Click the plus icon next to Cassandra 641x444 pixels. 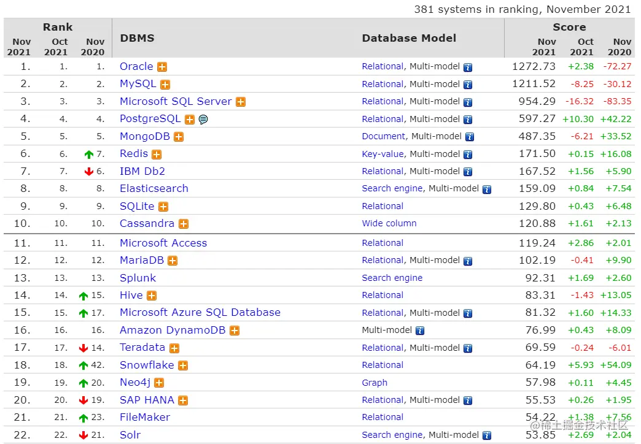(184, 224)
